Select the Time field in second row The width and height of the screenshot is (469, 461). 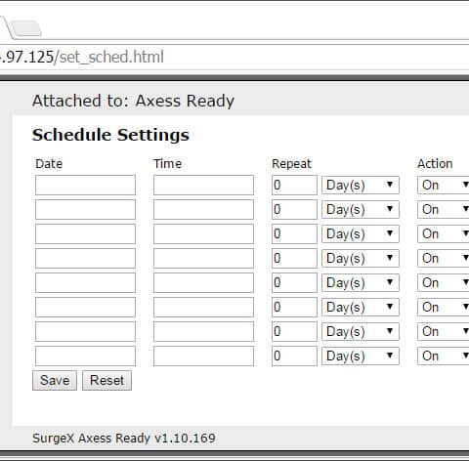[203, 209]
